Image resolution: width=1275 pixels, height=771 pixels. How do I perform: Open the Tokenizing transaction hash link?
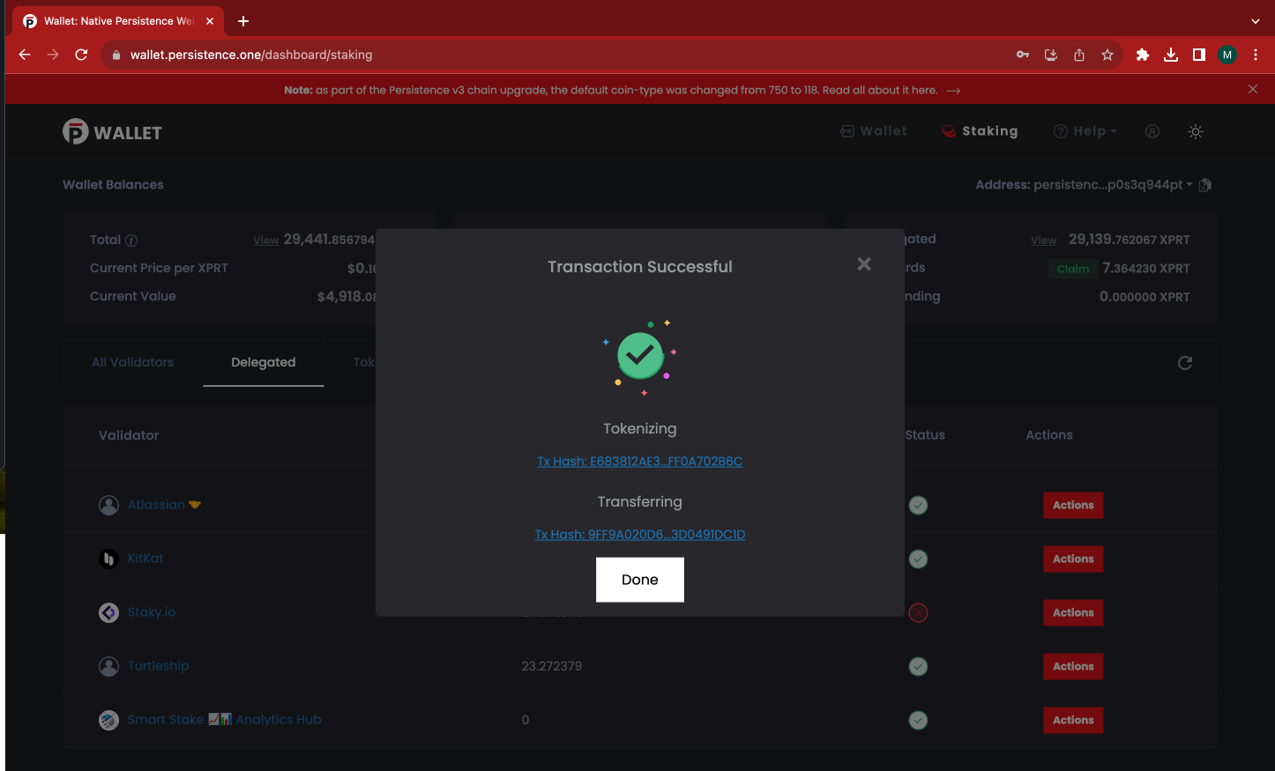[x=639, y=462]
